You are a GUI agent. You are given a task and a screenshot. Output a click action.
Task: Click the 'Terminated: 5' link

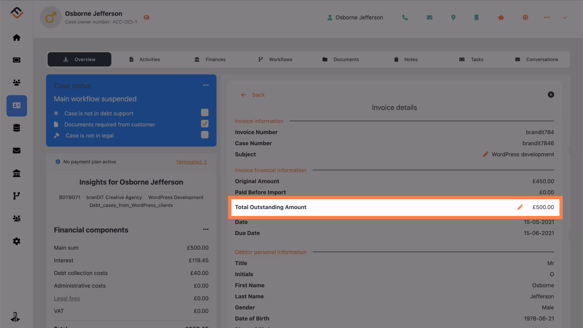192,162
